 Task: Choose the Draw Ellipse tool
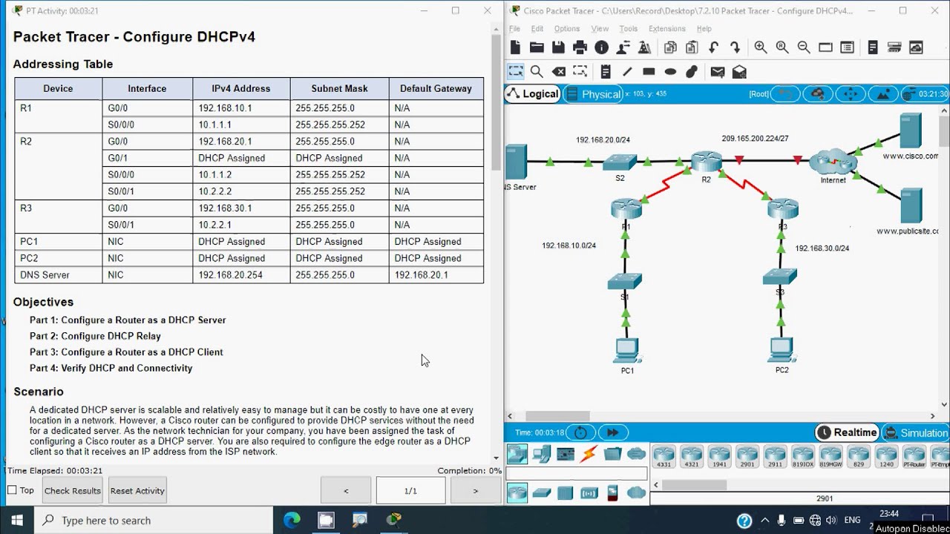pyautogui.click(x=670, y=72)
